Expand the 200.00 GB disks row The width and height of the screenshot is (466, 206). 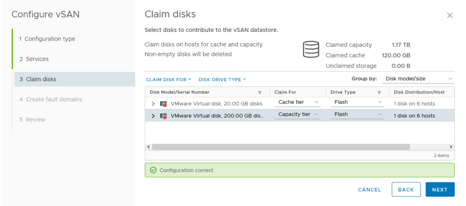click(x=153, y=116)
